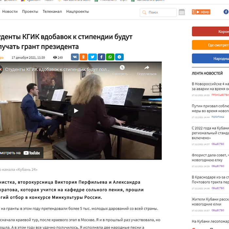Share the article via Telegram

click(x=119, y=57)
